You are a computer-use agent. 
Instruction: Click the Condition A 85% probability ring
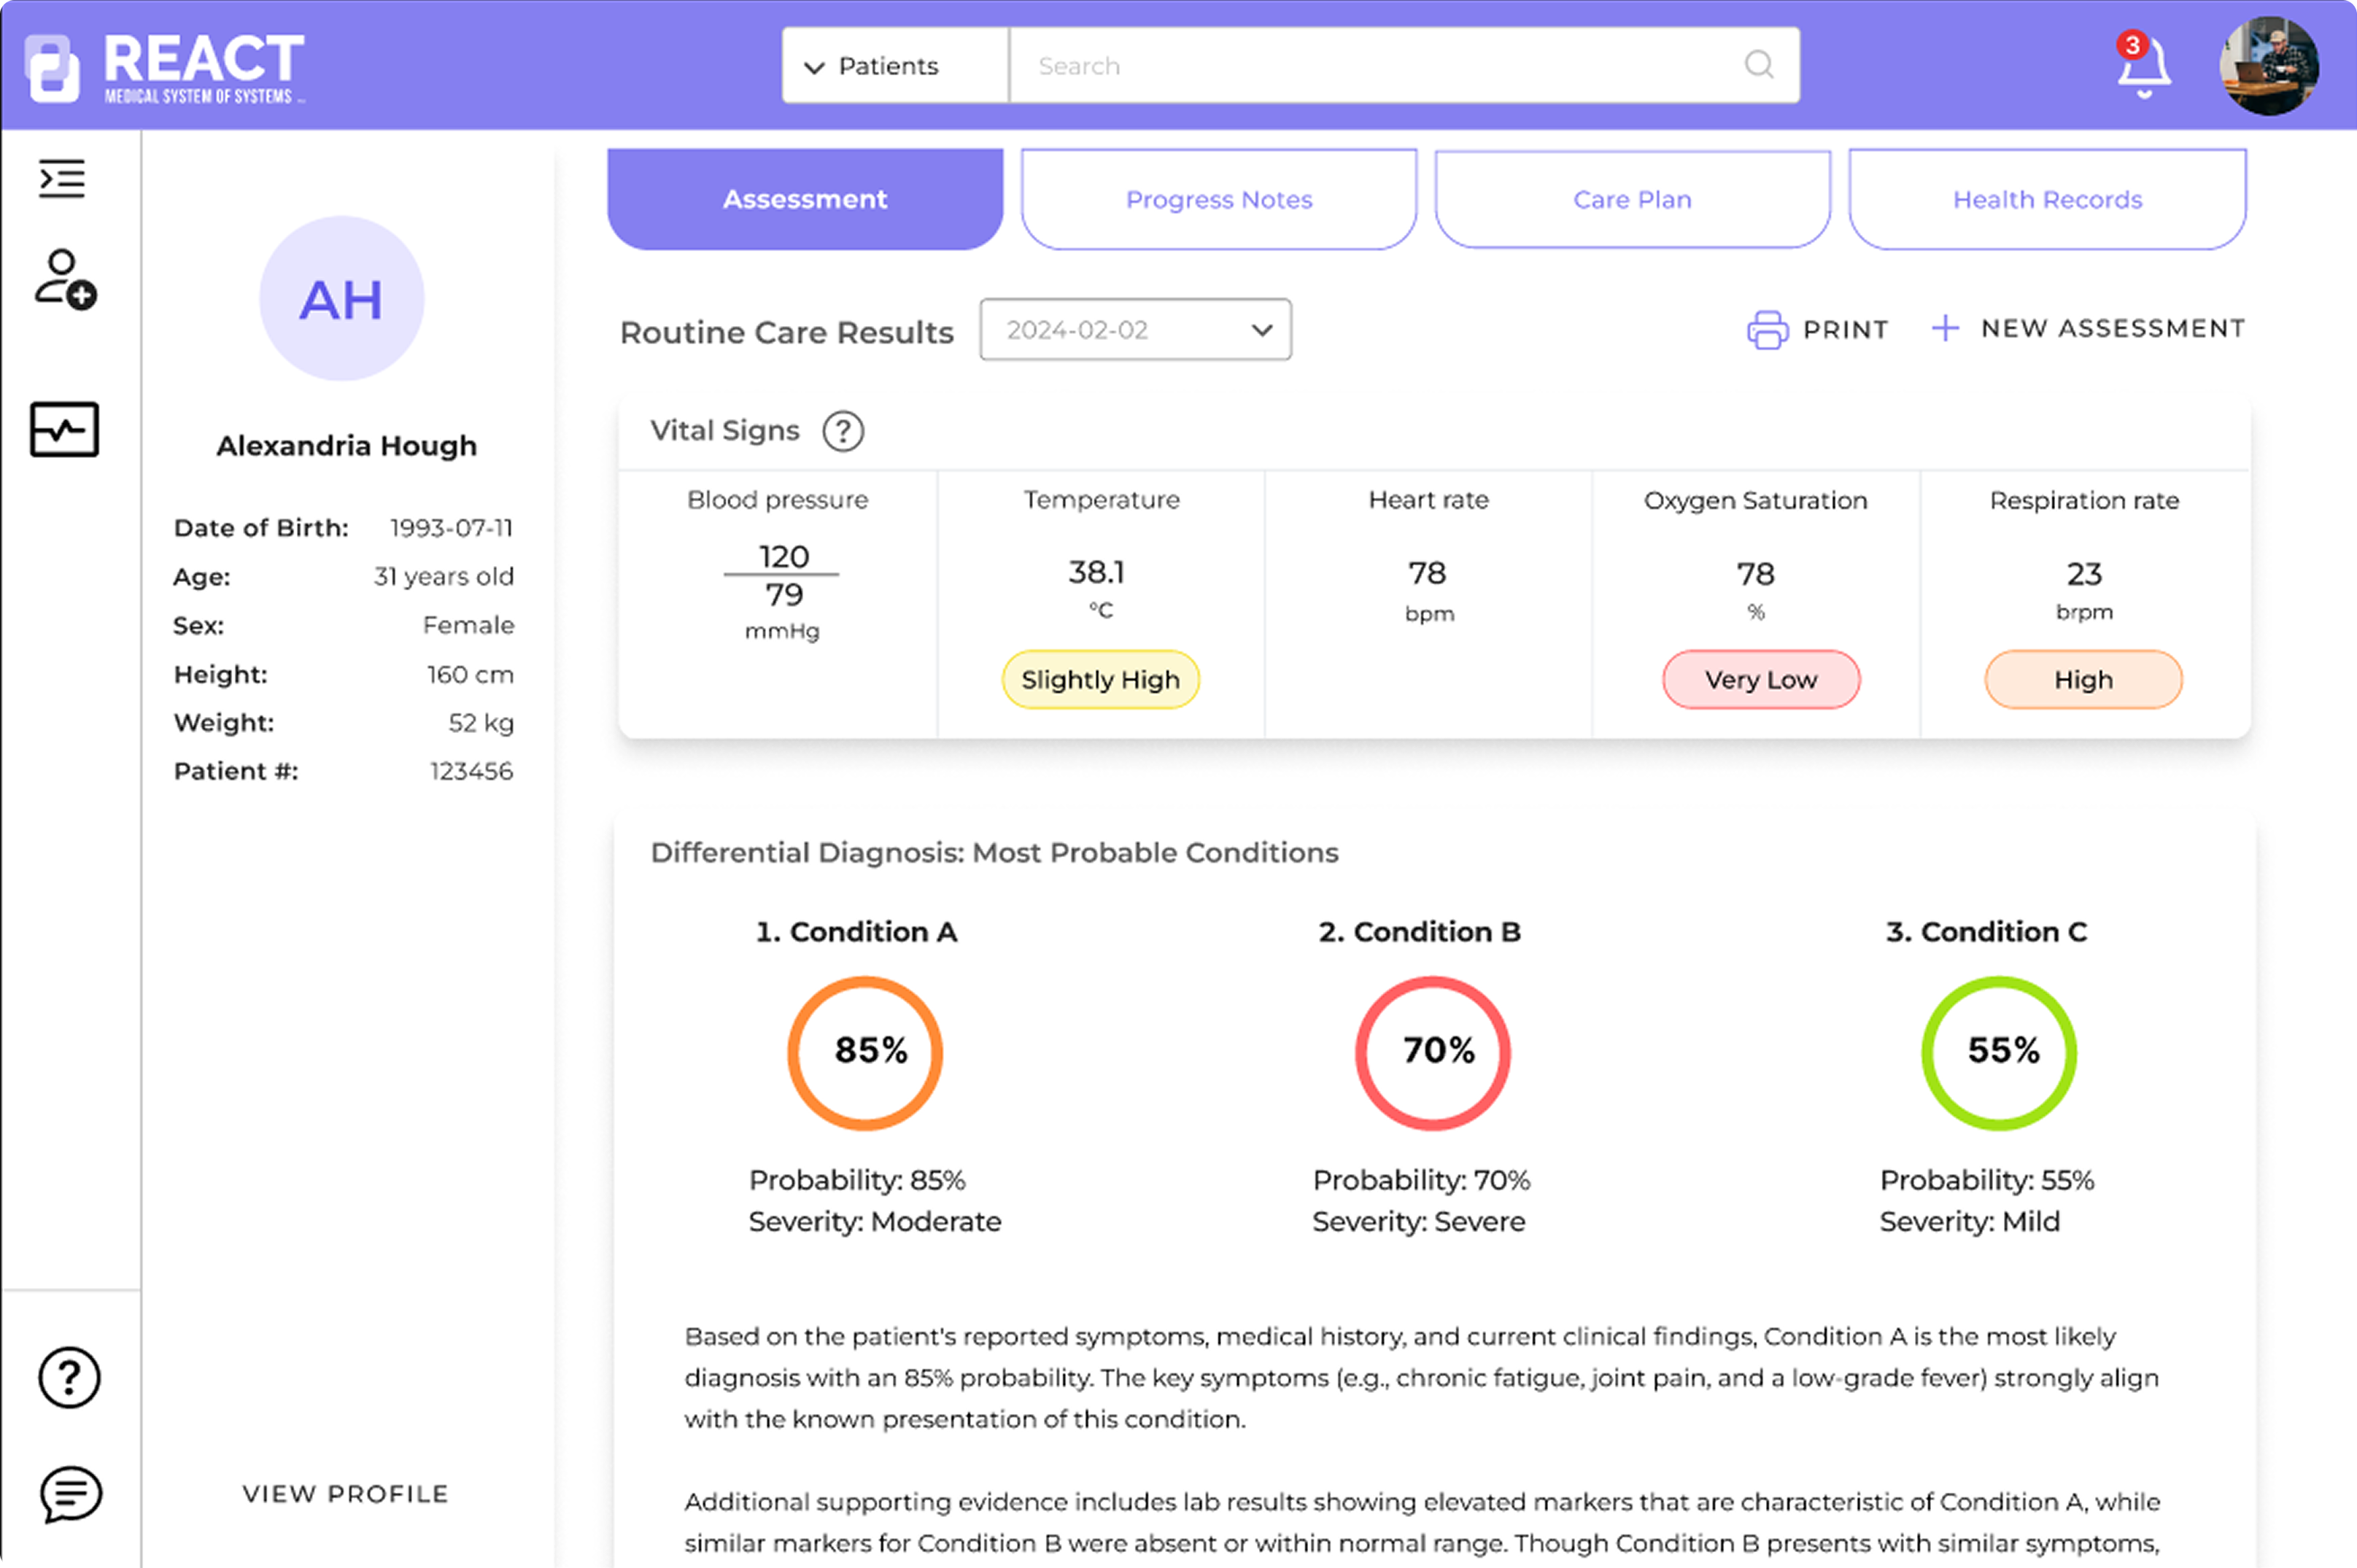pyautogui.click(x=865, y=1053)
